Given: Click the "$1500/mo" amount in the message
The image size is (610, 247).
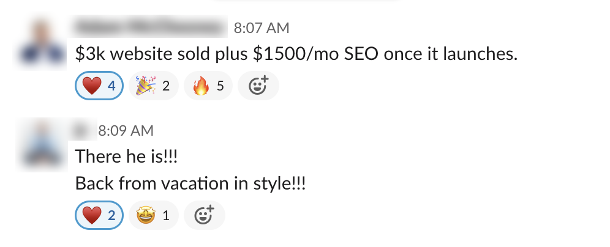Looking at the screenshot, I should (291, 55).
